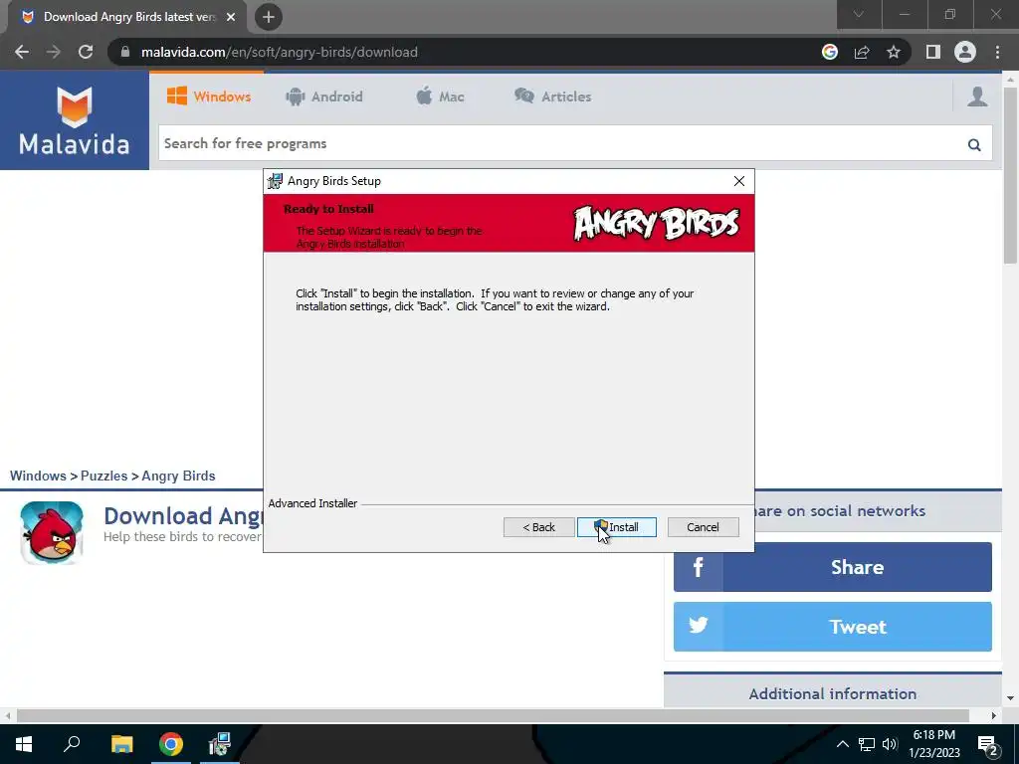The image size is (1019, 764).
Task: Open the Chrome three-dot menu
Action: pos(997,52)
